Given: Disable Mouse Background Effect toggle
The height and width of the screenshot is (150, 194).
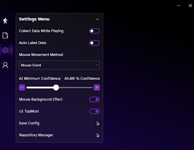Looking at the screenshot, I should click(x=94, y=99).
